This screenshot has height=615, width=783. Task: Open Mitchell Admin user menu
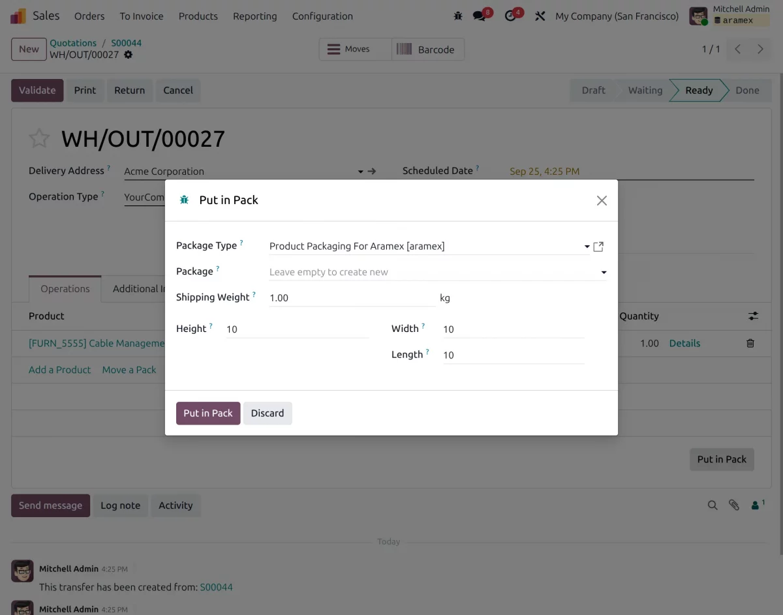[729, 16]
